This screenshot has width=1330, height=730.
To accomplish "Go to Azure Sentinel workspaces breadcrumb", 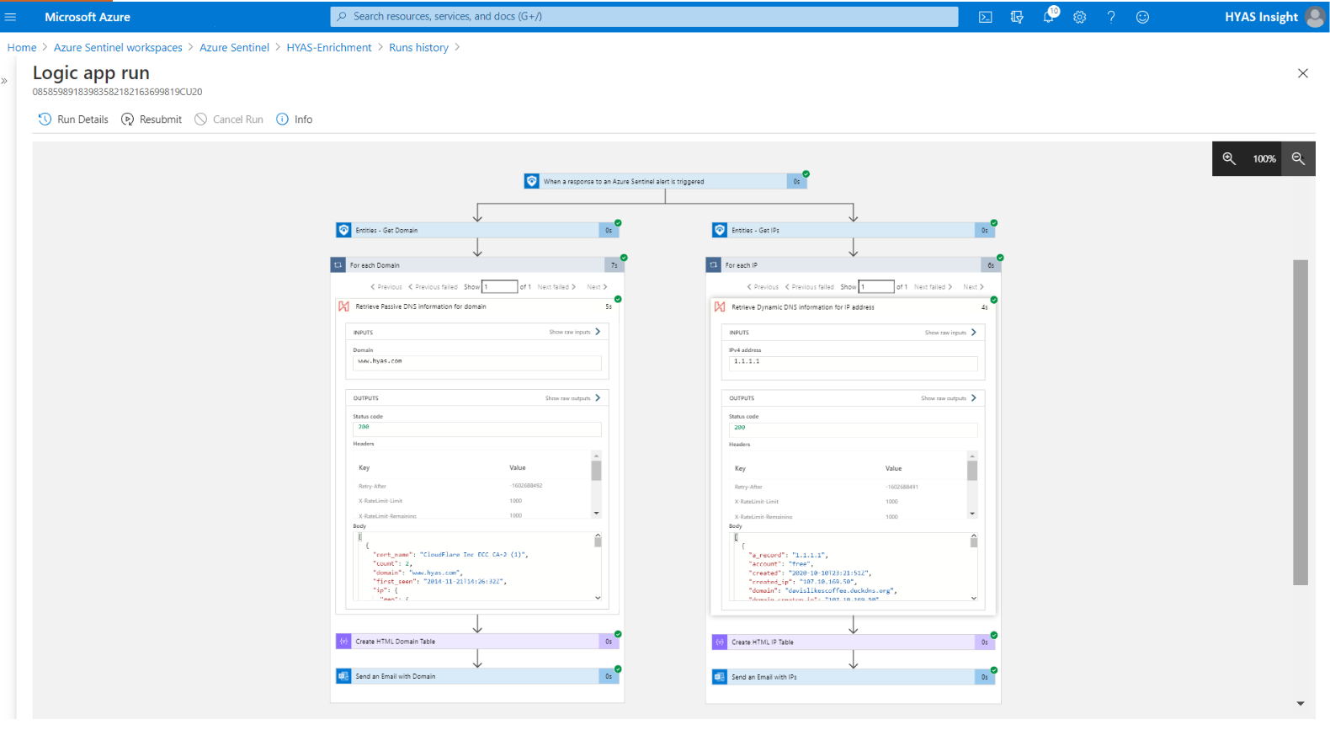I will (x=118, y=48).
